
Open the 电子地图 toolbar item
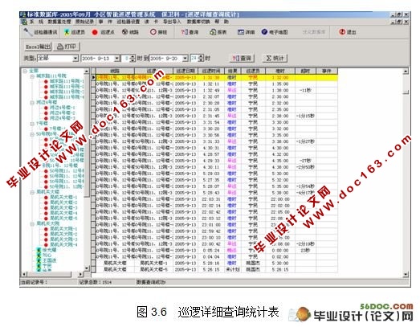click(x=275, y=32)
